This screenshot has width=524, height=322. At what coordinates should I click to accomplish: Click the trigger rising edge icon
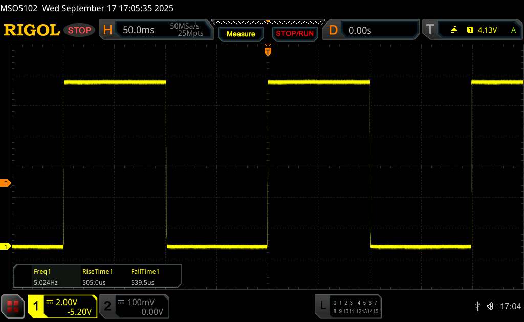(x=454, y=30)
